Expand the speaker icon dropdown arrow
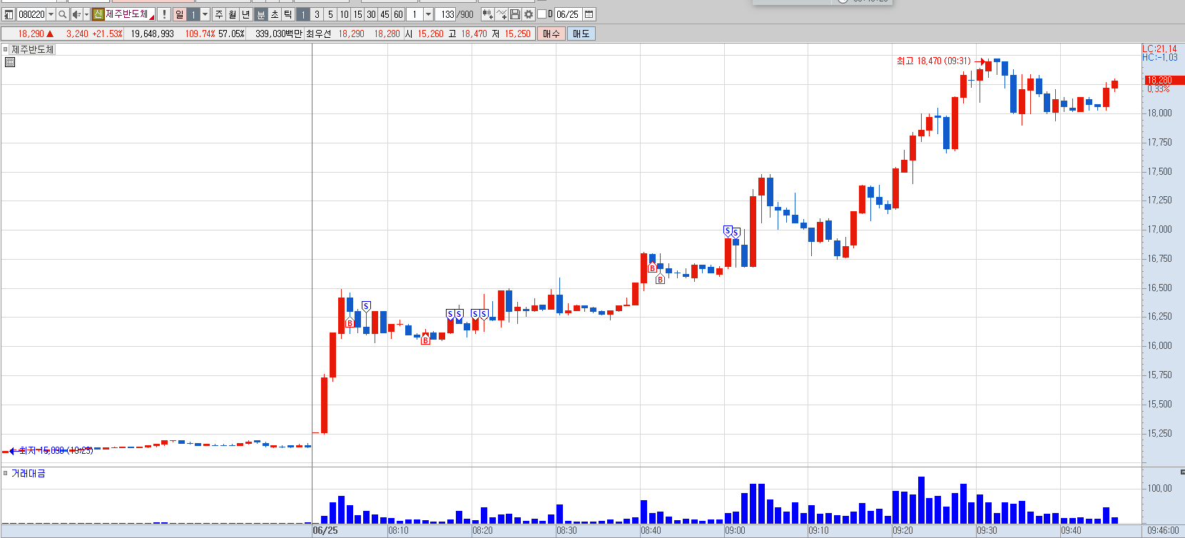1185x538 pixels. click(x=86, y=14)
